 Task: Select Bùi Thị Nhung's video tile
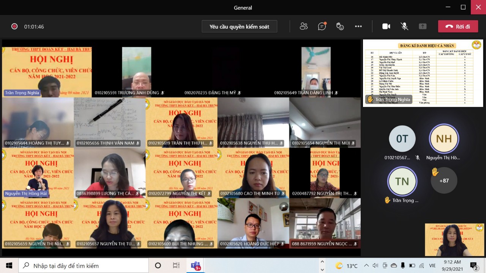click(181, 223)
